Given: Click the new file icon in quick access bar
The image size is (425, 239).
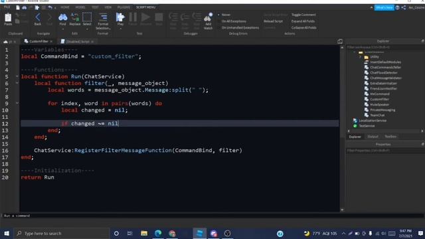Looking at the screenshot, I should coord(18,7).
